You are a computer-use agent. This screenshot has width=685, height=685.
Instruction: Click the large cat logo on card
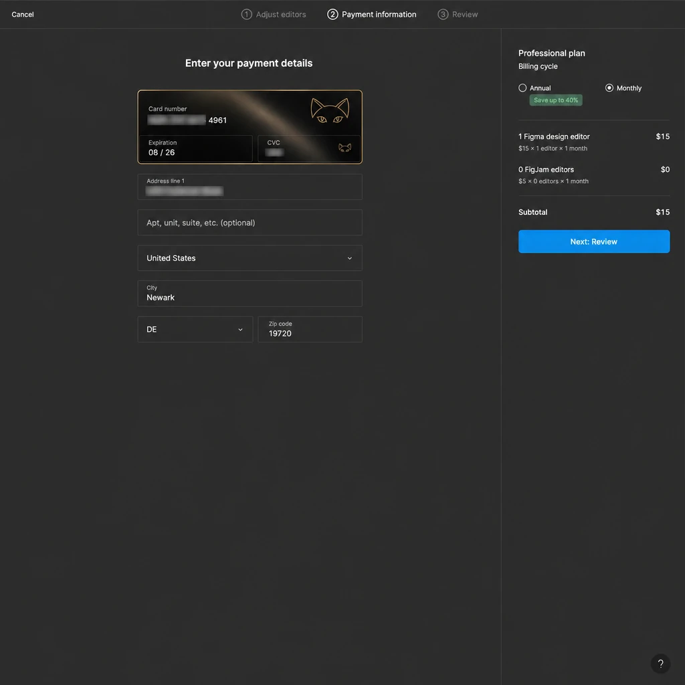click(x=330, y=110)
